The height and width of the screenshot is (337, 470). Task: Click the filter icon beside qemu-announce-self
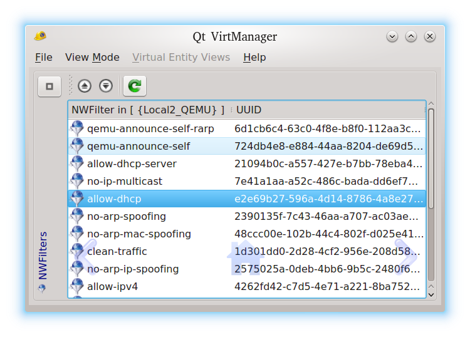[77, 146]
